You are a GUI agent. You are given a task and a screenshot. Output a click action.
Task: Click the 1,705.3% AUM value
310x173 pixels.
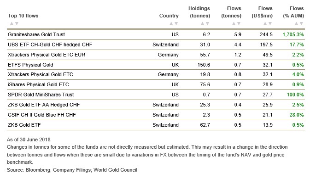click(x=293, y=34)
